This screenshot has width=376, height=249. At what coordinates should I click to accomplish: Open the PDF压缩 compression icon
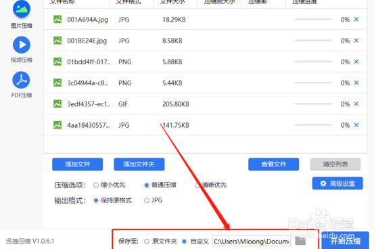coord(22,80)
